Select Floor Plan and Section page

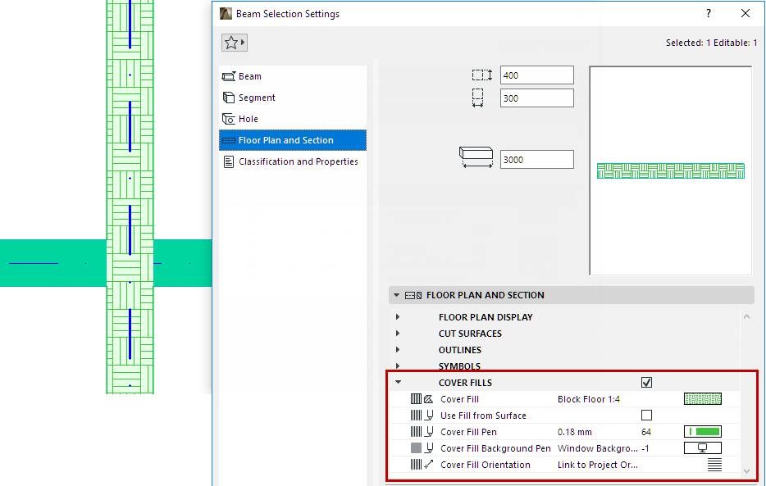(x=293, y=140)
